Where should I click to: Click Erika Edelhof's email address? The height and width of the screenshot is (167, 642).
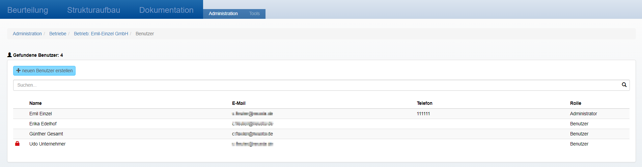click(252, 124)
